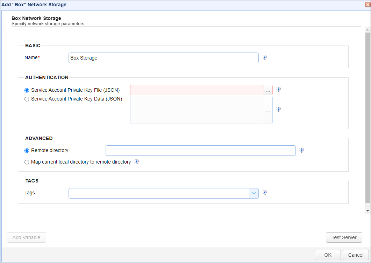The height and width of the screenshot is (263, 371).
Task: Click the Name input field
Action: click(x=164, y=58)
